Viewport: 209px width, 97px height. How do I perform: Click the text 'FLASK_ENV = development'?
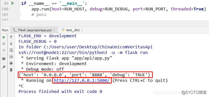(x=48, y=36)
